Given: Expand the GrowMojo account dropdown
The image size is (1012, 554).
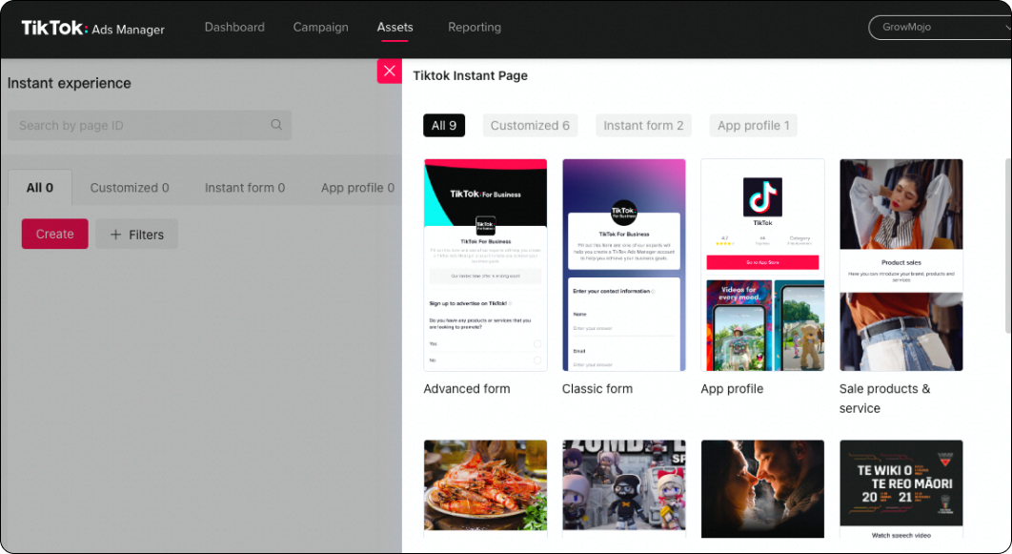Looking at the screenshot, I should tap(940, 27).
